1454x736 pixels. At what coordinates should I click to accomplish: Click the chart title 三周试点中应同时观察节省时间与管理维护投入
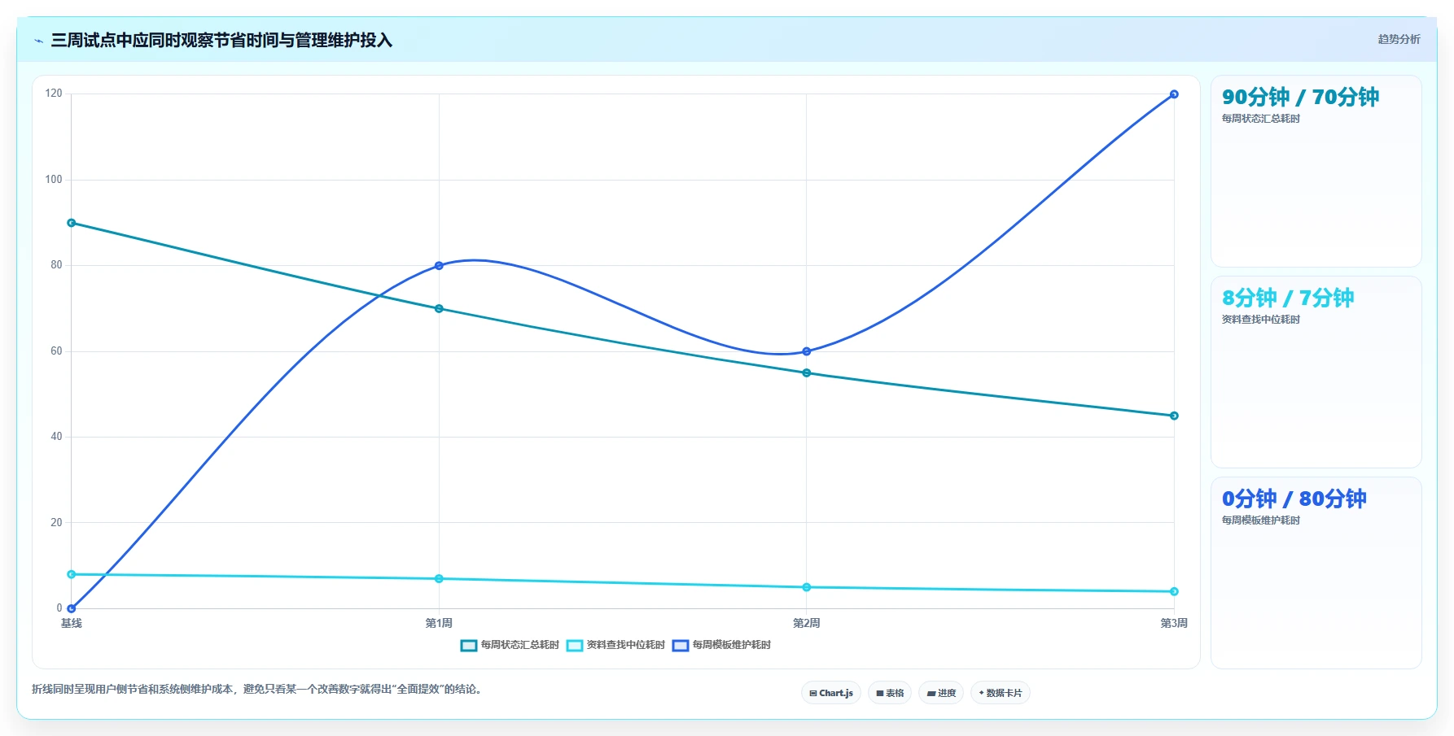tap(221, 41)
